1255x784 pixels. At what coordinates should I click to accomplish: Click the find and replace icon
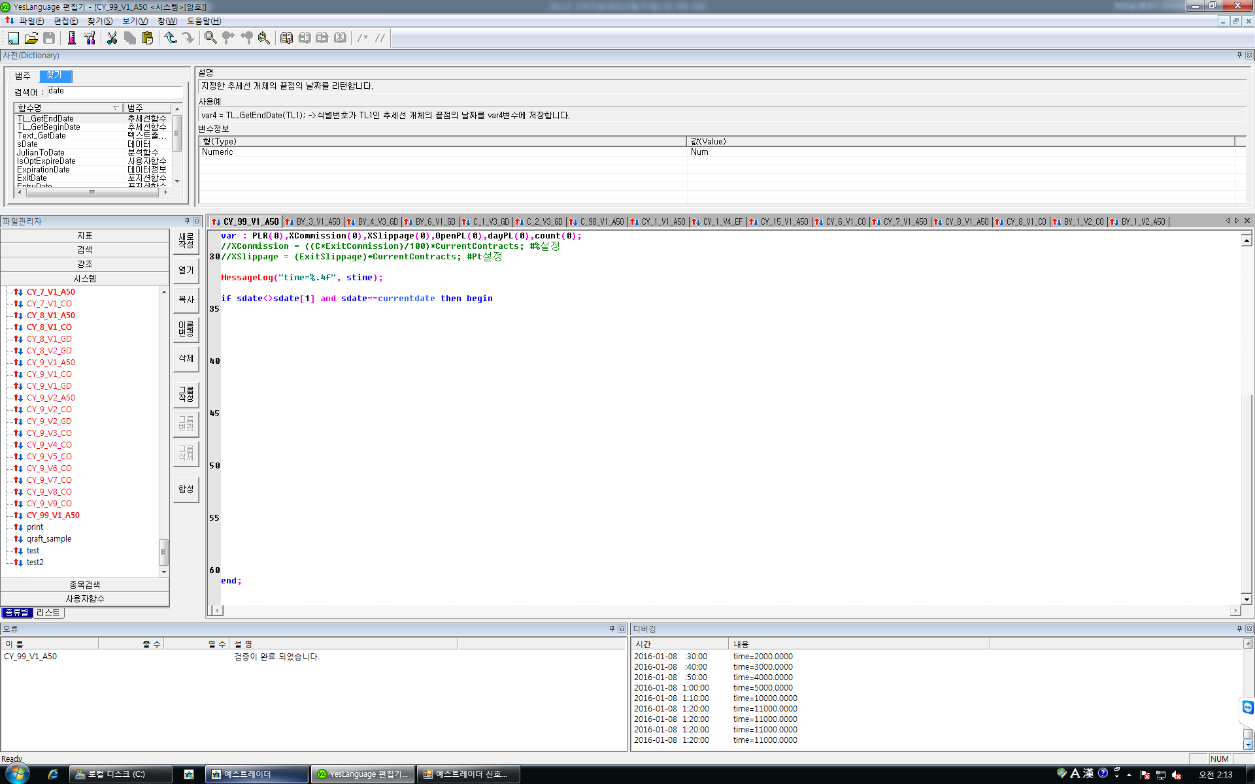coord(264,38)
